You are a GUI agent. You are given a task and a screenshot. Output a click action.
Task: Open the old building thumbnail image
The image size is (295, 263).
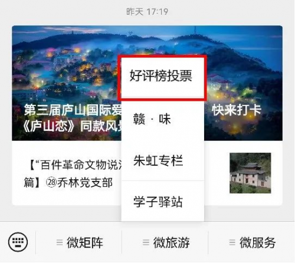[250, 173]
